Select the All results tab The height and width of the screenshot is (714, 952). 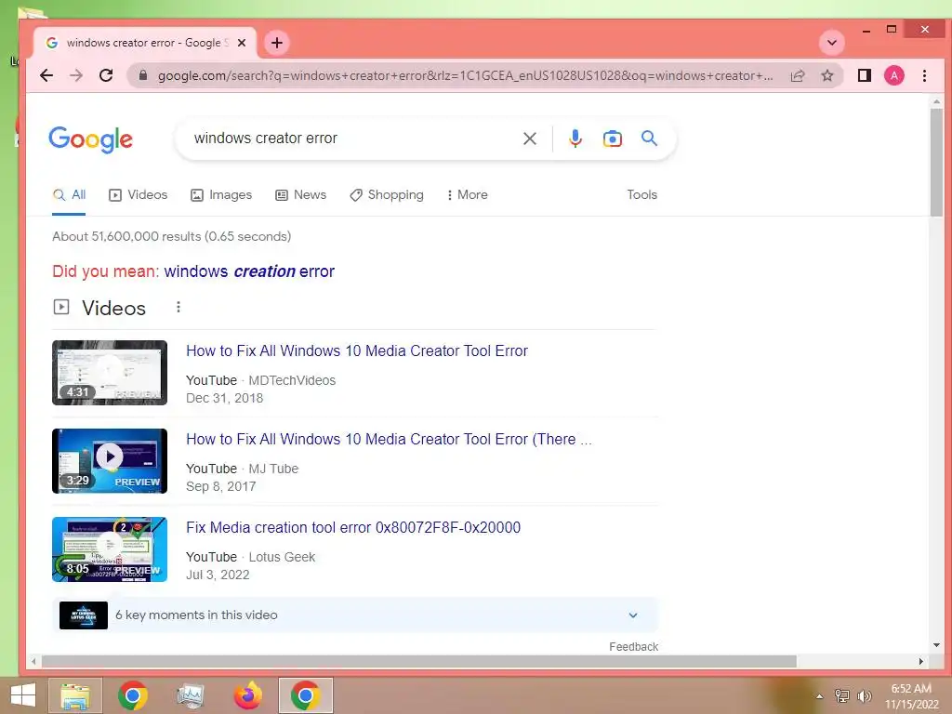[69, 195]
